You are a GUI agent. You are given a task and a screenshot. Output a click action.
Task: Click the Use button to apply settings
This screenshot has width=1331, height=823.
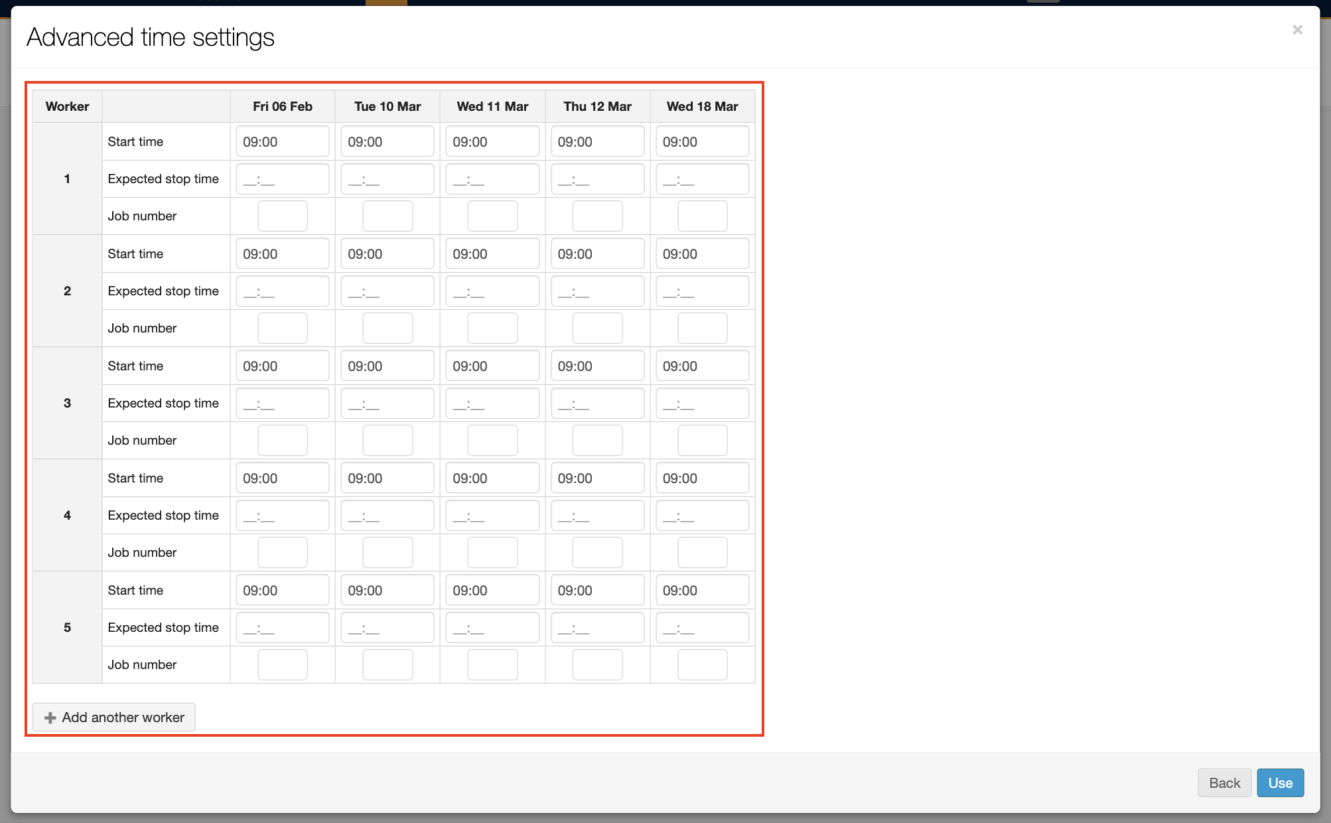click(1280, 783)
